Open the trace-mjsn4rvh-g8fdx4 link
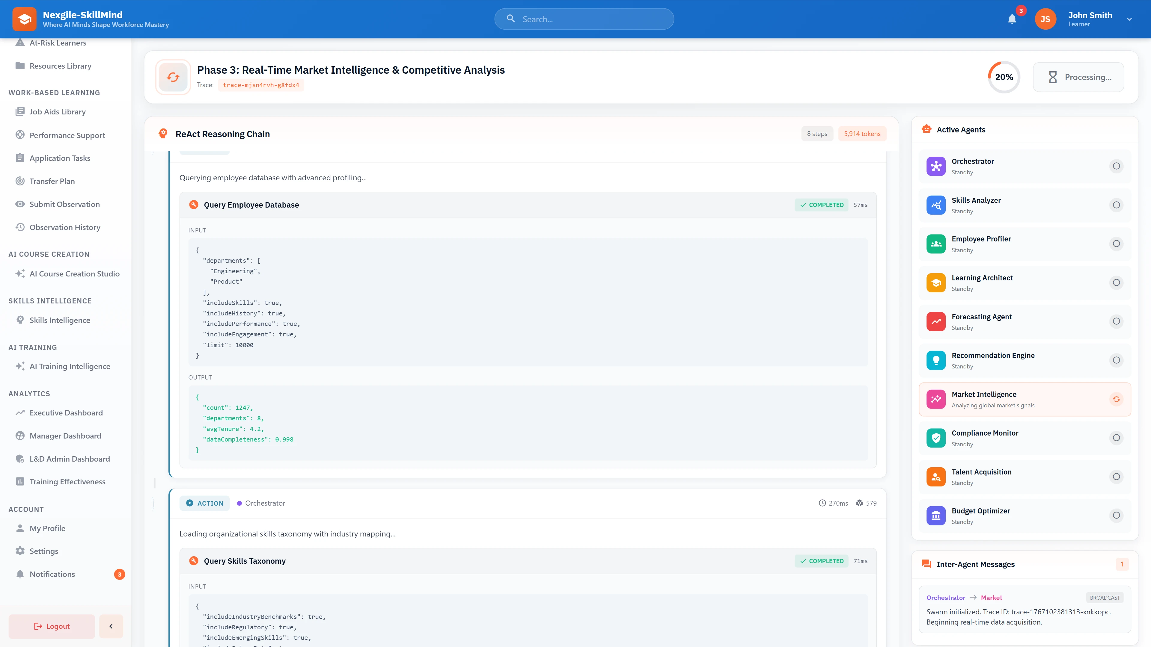 [x=260, y=84]
